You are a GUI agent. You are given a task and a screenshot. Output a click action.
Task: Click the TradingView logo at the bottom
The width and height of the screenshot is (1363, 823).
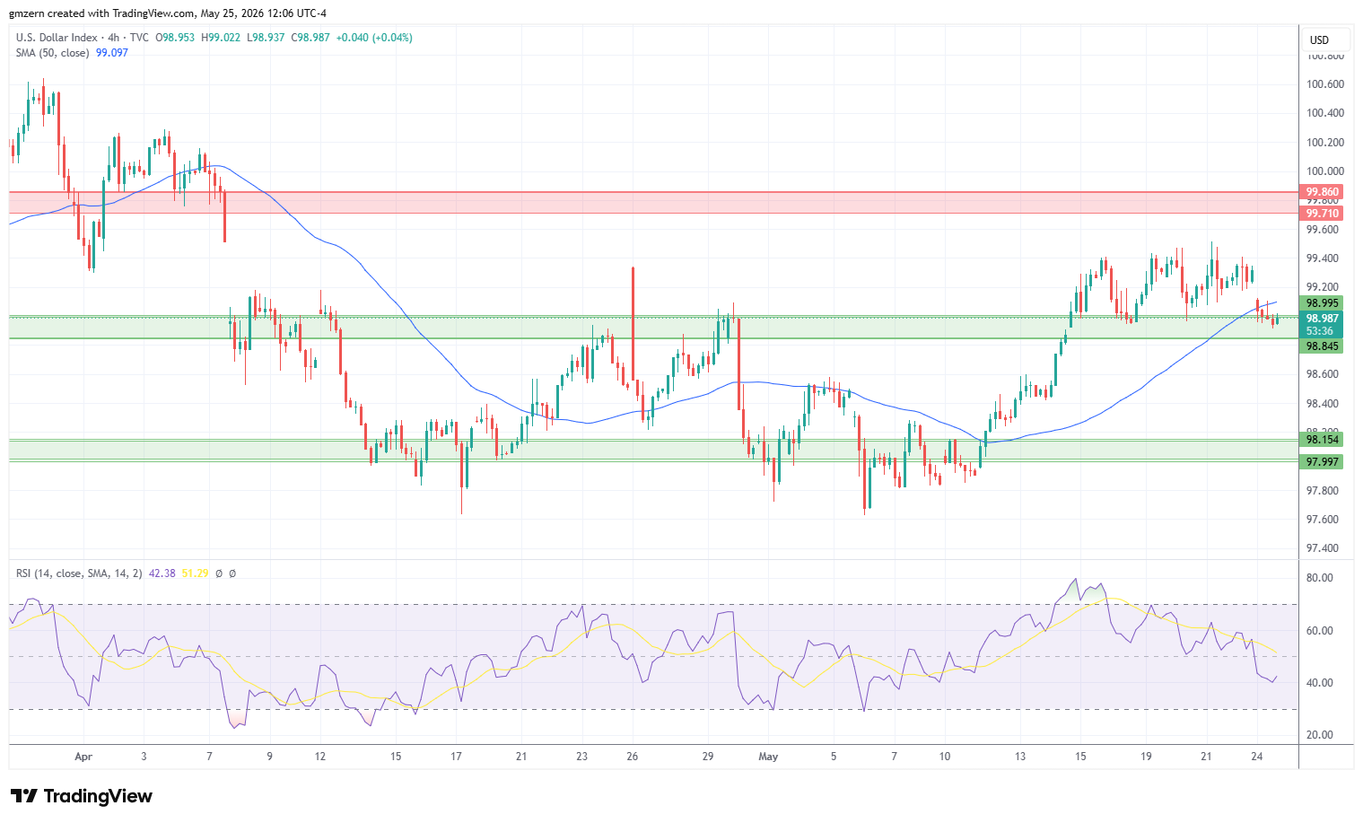point(82,796)
